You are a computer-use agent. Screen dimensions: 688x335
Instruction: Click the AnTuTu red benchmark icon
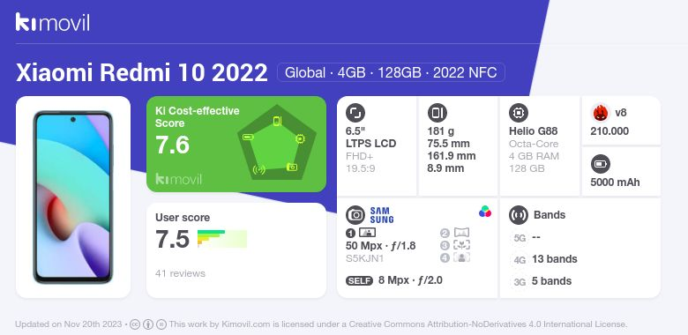601,113
